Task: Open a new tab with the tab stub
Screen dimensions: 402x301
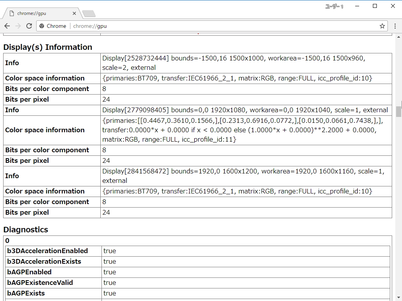Action: 89,13
